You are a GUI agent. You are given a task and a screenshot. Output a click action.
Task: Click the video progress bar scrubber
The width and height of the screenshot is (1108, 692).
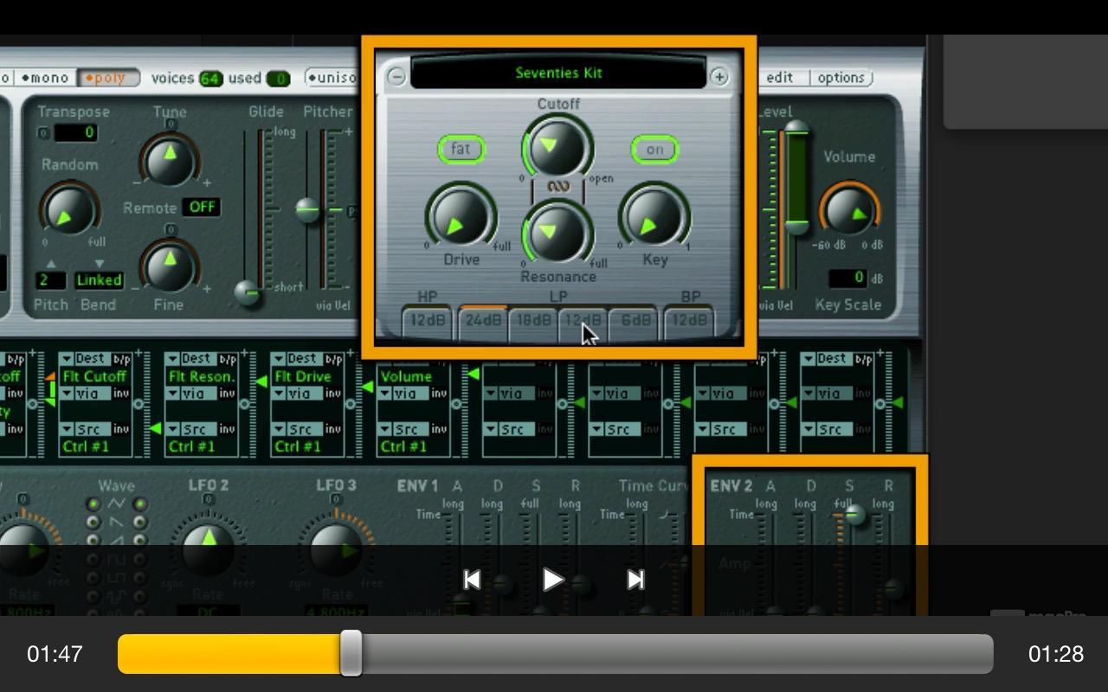coord(351,653)
